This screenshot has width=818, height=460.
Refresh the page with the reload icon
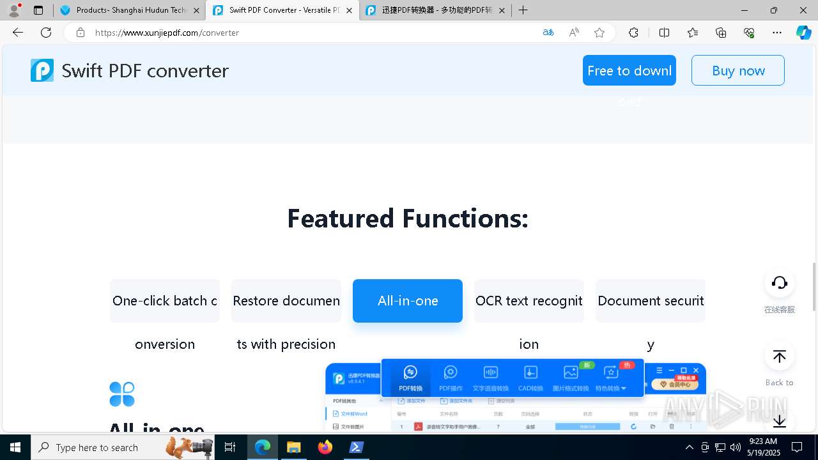[46, 33]
